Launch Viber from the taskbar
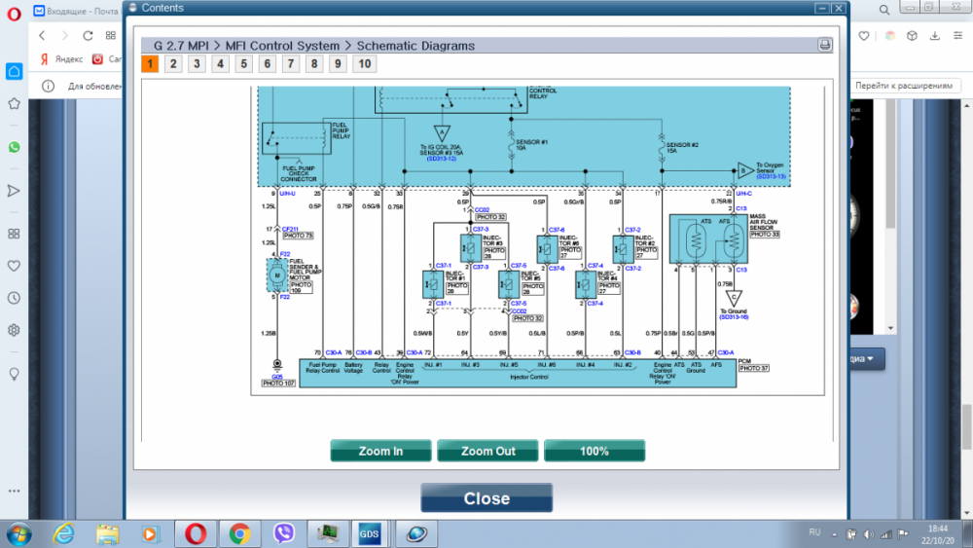The height and width of the screenshot is (548, 973). pyautogui.click(x=285, y=533)
